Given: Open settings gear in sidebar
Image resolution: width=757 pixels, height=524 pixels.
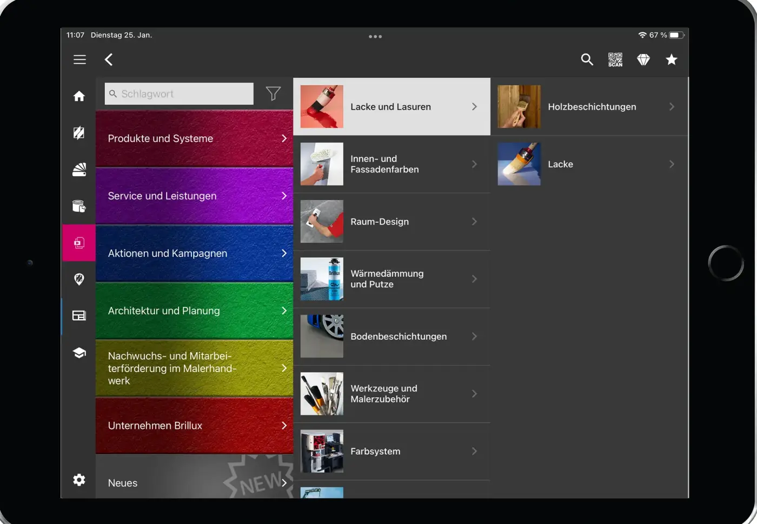Looking at the screenshot, I should (79, 480).
